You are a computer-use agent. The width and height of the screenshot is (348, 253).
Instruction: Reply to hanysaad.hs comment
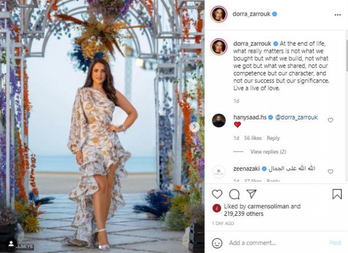tap(273, 138)
